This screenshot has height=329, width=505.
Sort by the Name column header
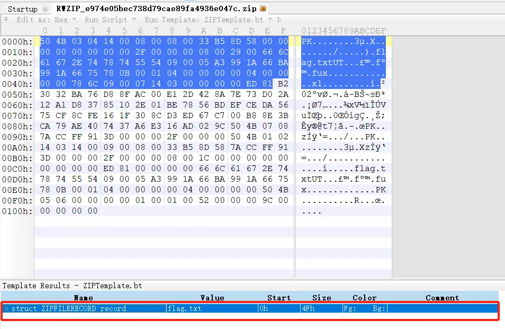point(84,298)
